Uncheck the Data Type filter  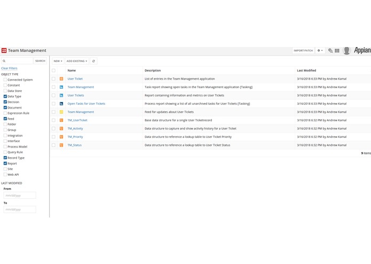pos(5,96)
